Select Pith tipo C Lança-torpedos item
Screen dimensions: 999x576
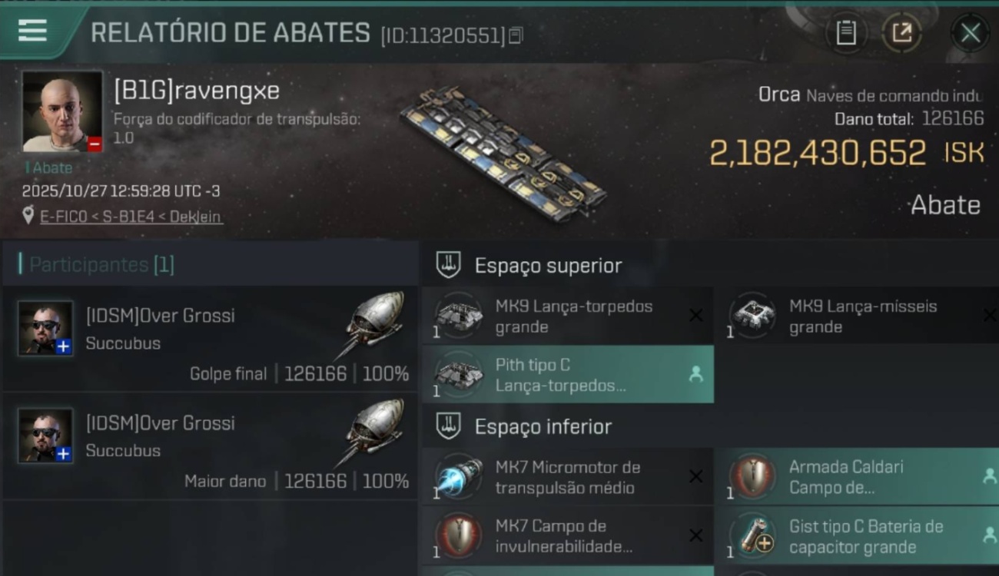point(568,374)
